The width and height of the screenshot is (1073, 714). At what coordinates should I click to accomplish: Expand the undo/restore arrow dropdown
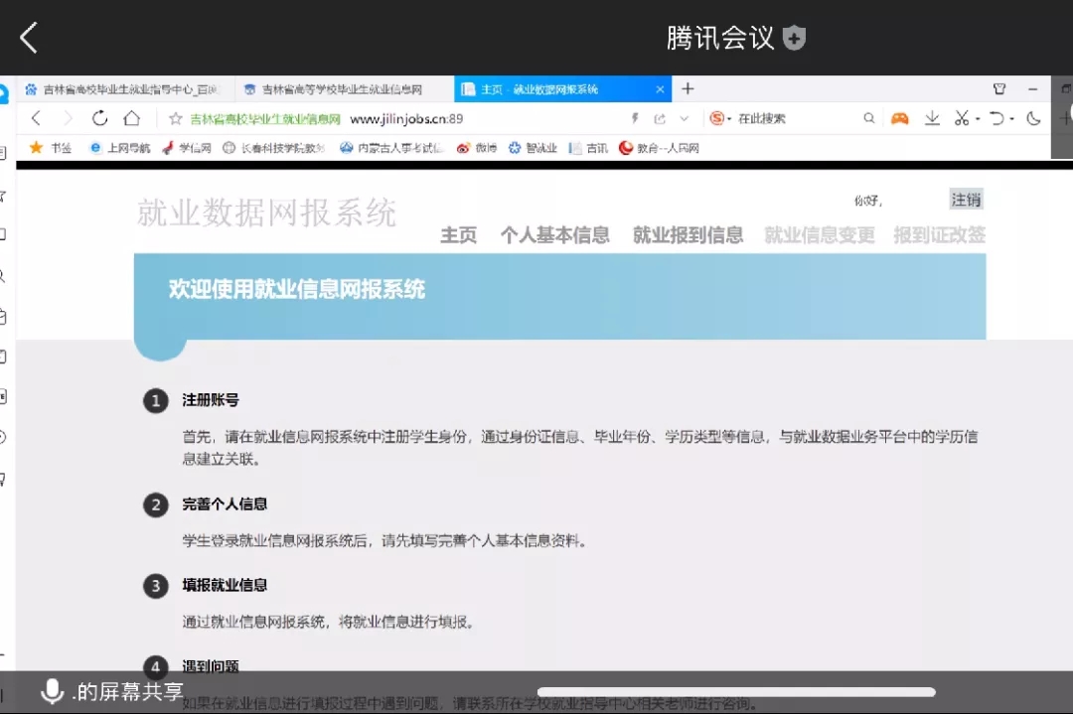pyautogui.click(x=1010, y=119)
